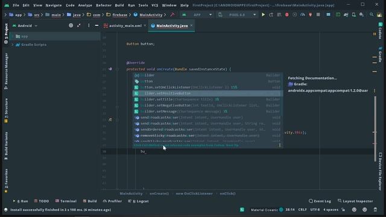Open the Event Log
The height and width of the screenshot is (217, 386).
320,201
